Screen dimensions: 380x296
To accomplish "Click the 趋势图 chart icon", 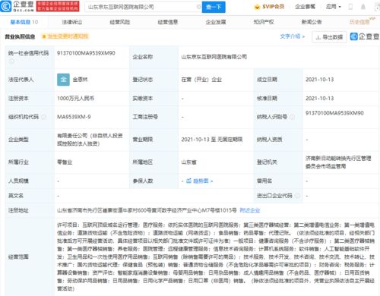I will pyautogui.click(x=188, y=181).
